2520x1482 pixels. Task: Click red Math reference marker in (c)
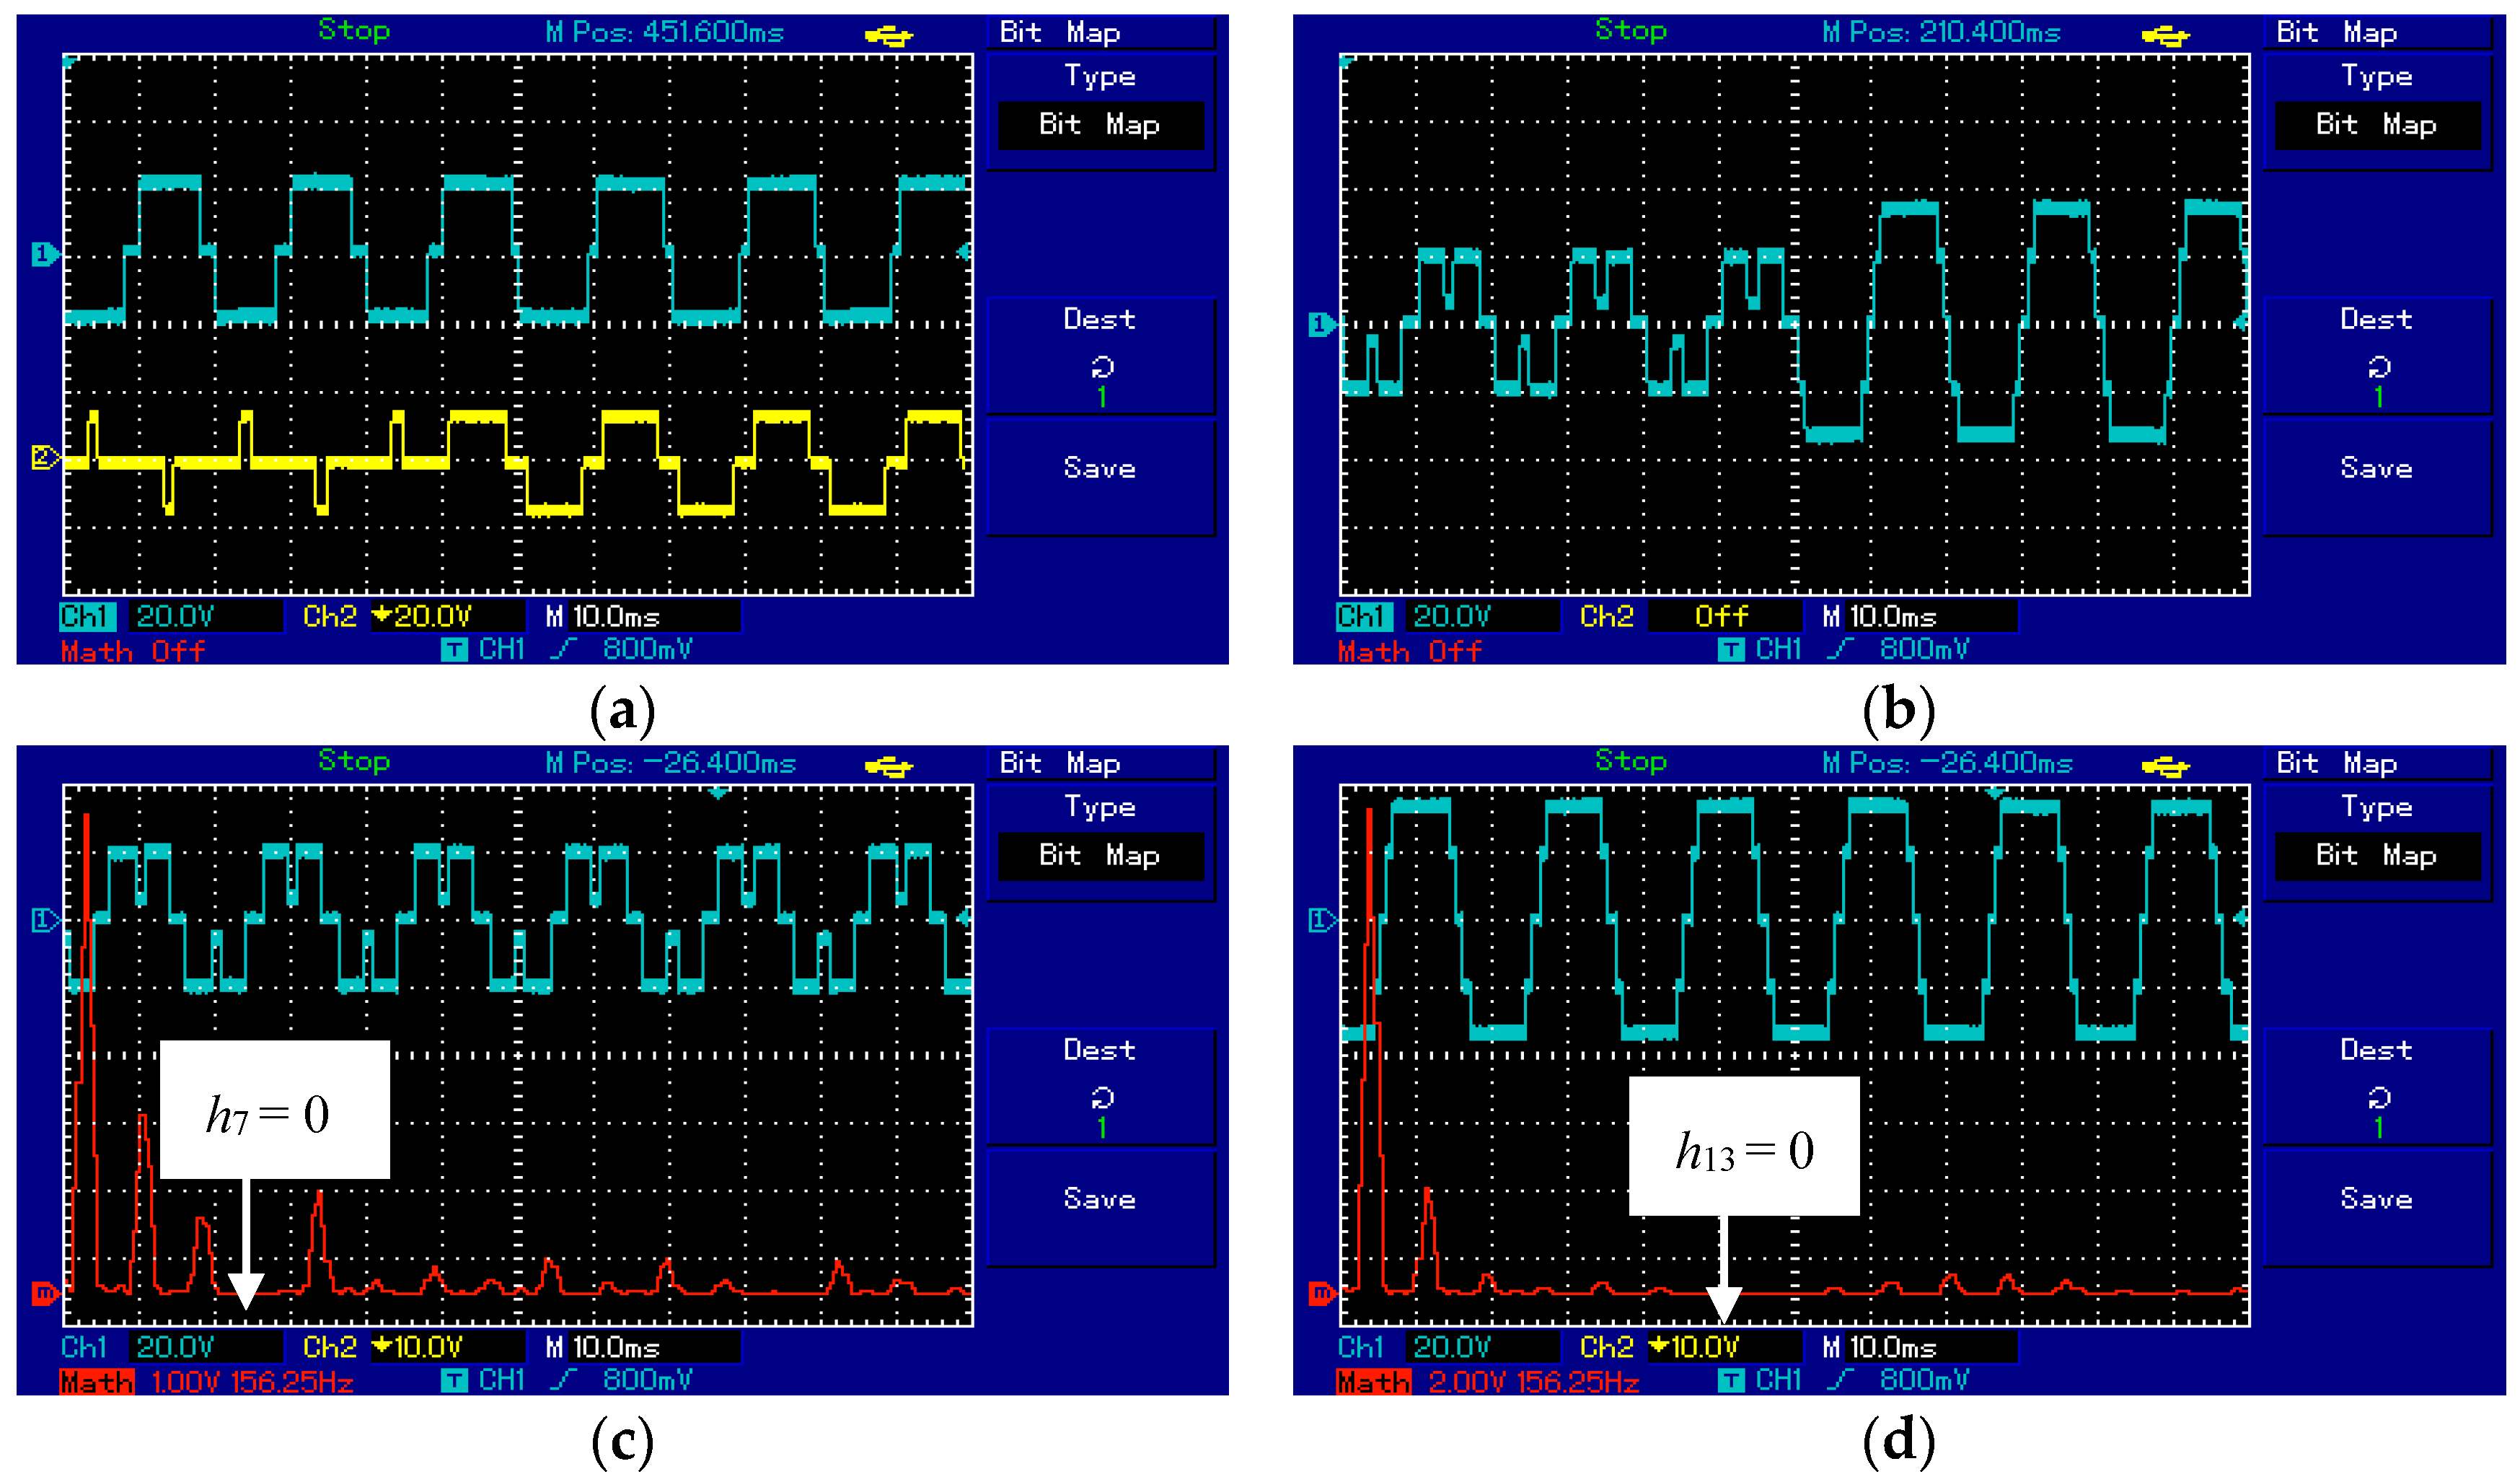point(44,1294)
